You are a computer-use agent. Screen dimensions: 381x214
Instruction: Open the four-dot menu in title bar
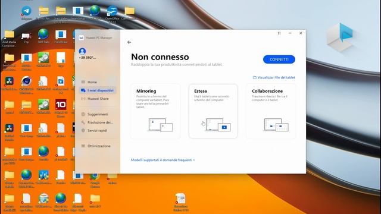pyautogui.click(x=279, y=33)
